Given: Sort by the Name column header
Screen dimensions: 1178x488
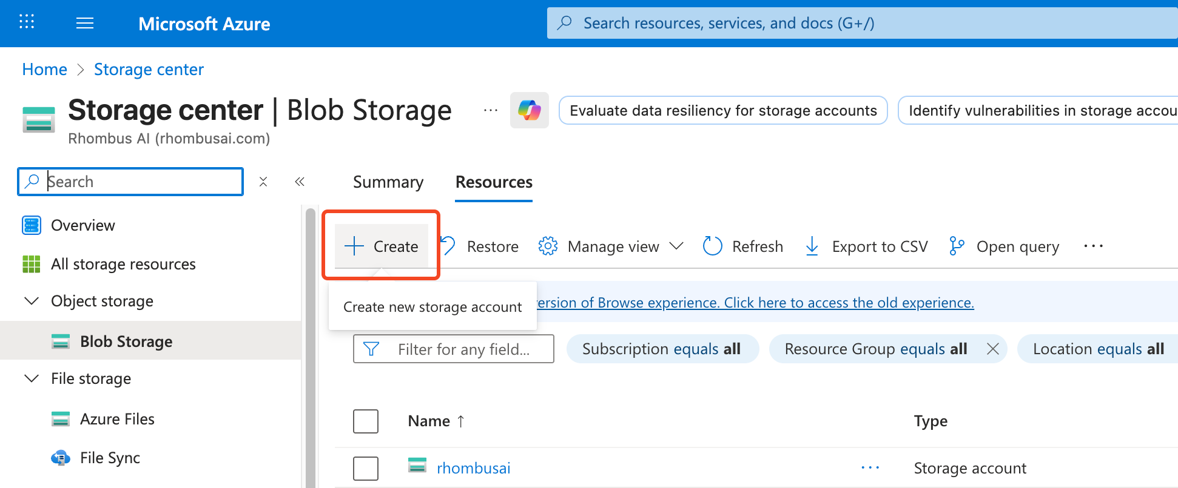Looking at the screenshot, I should pyautogui.click(x=436, y=421).
